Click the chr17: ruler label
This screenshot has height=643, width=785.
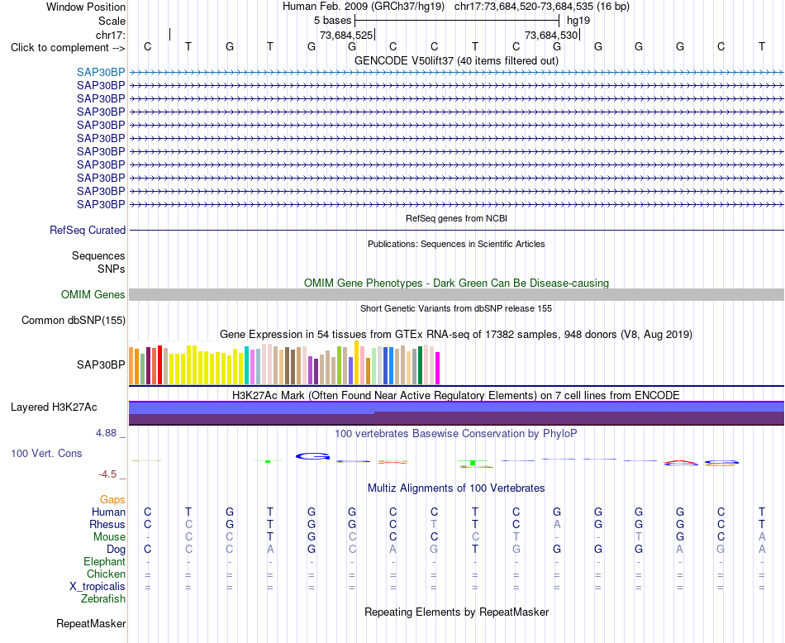point(110,35)
